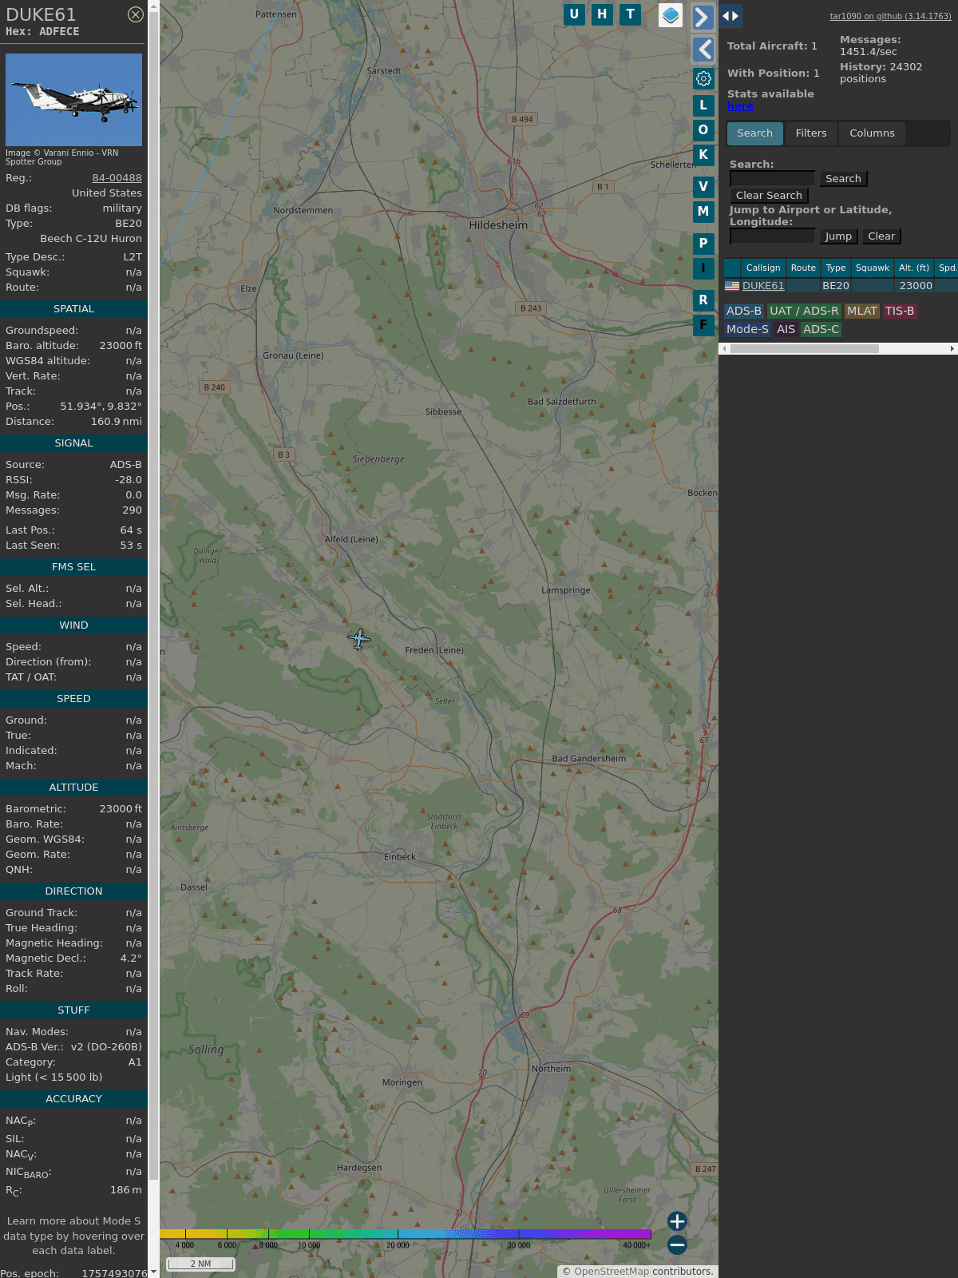Click the aircraft icon on the map
The height and width of the screenshot is (1278, 958).
coord(359,639)
